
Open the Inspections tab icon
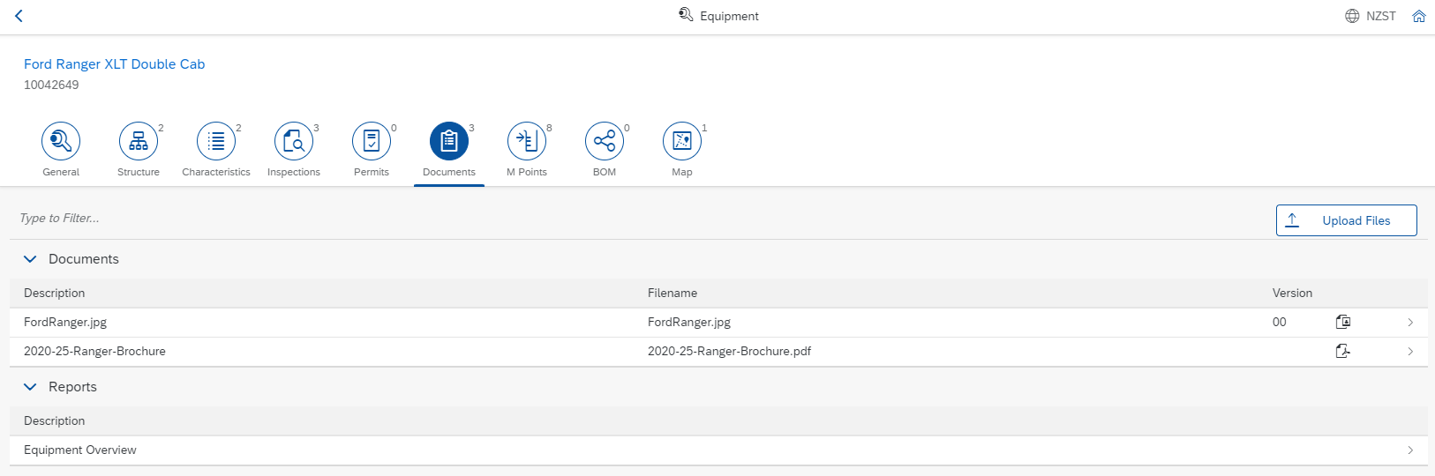294,141
